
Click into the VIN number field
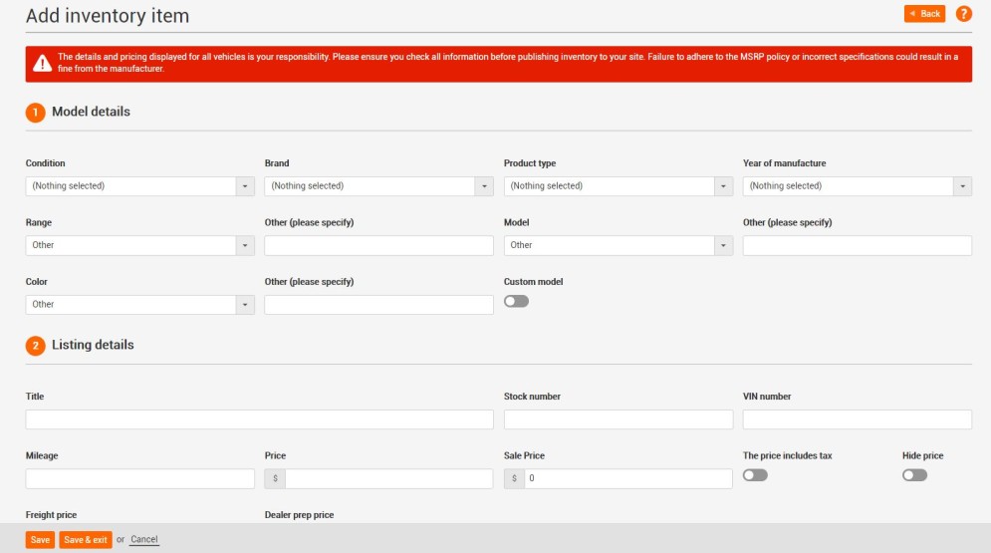(857, 419)
